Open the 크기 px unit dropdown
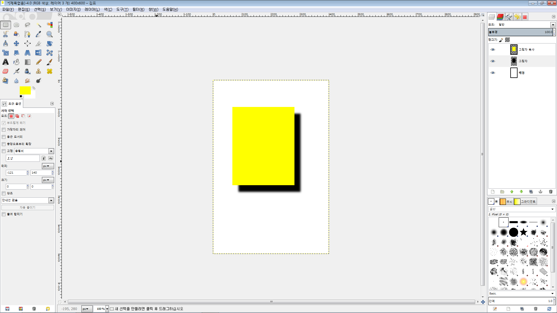Viewport: 557px width, 313px height. [x=48, y=180]
